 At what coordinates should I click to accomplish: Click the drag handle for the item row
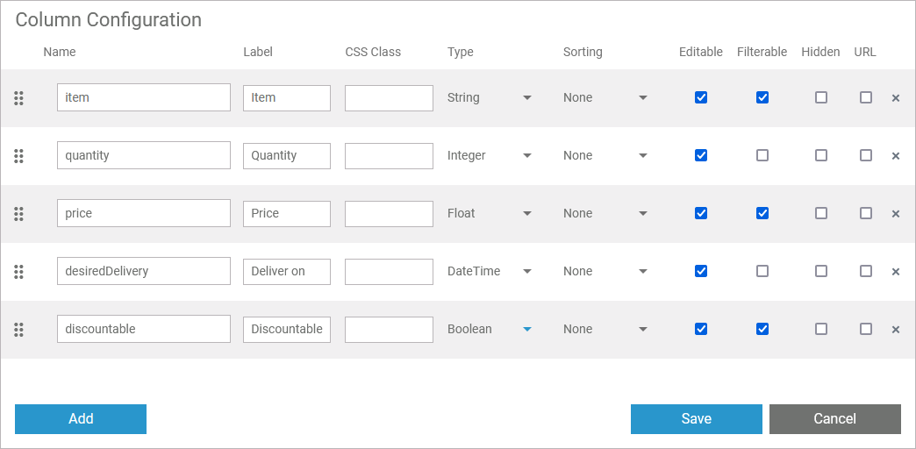click(x=18, y=98)
